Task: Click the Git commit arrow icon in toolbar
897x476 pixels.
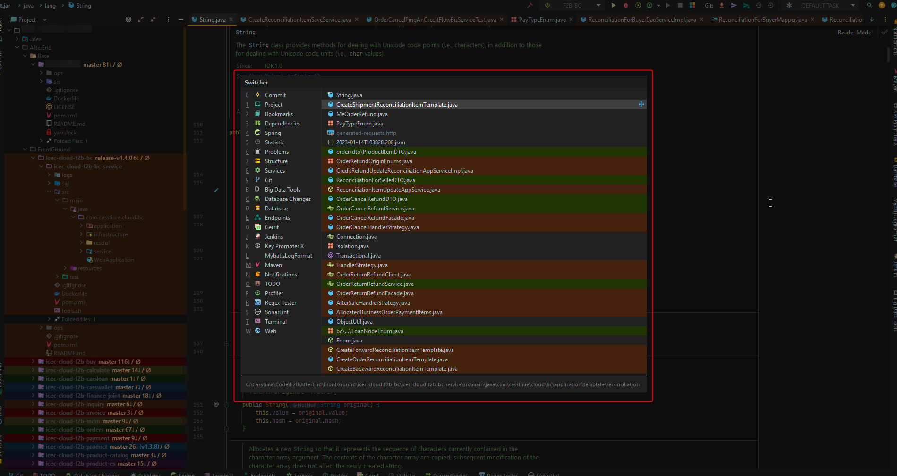Action: (x=734, y=5)
